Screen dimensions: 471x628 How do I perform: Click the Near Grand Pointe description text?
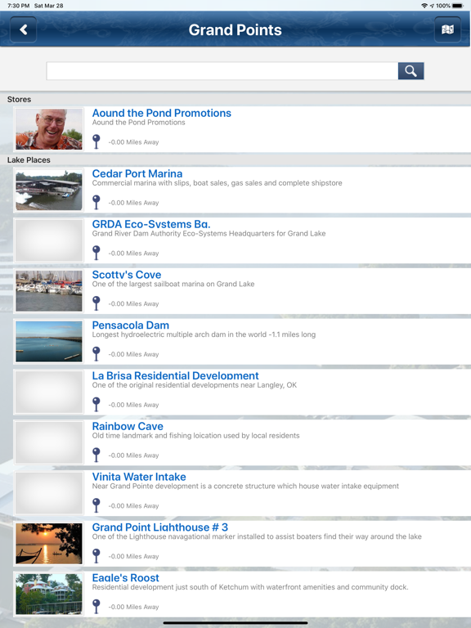(245, 486)
